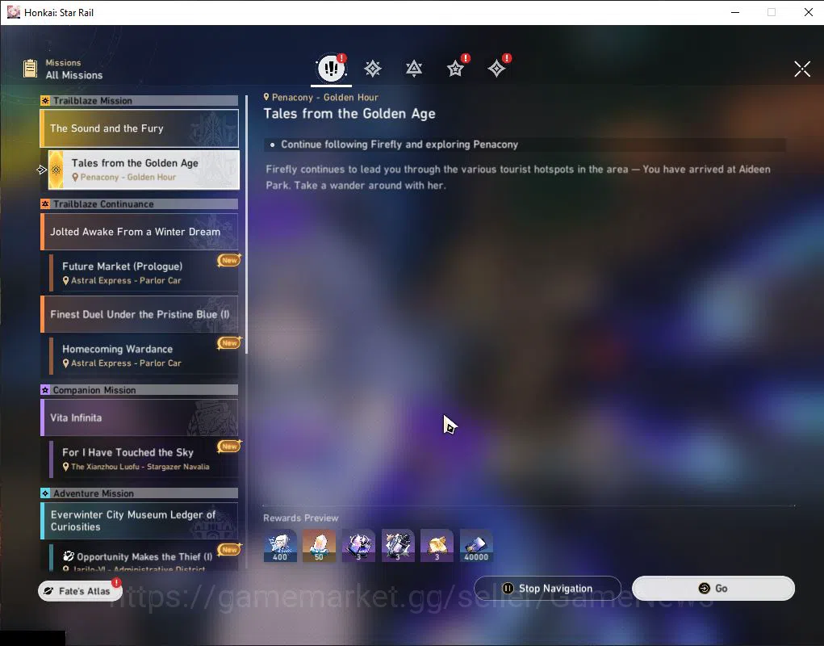Click Fate's Atlas planet icon
The height and width of the screenshot is (646, 824).
pos(49,591)
